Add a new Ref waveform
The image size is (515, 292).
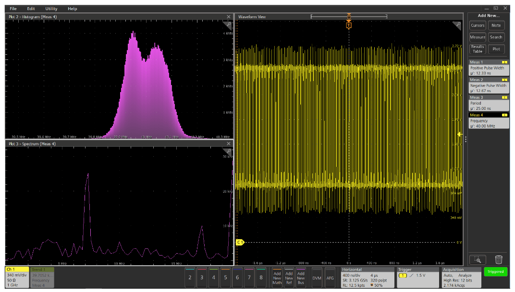pyautogui.click(x=289, y=277)
